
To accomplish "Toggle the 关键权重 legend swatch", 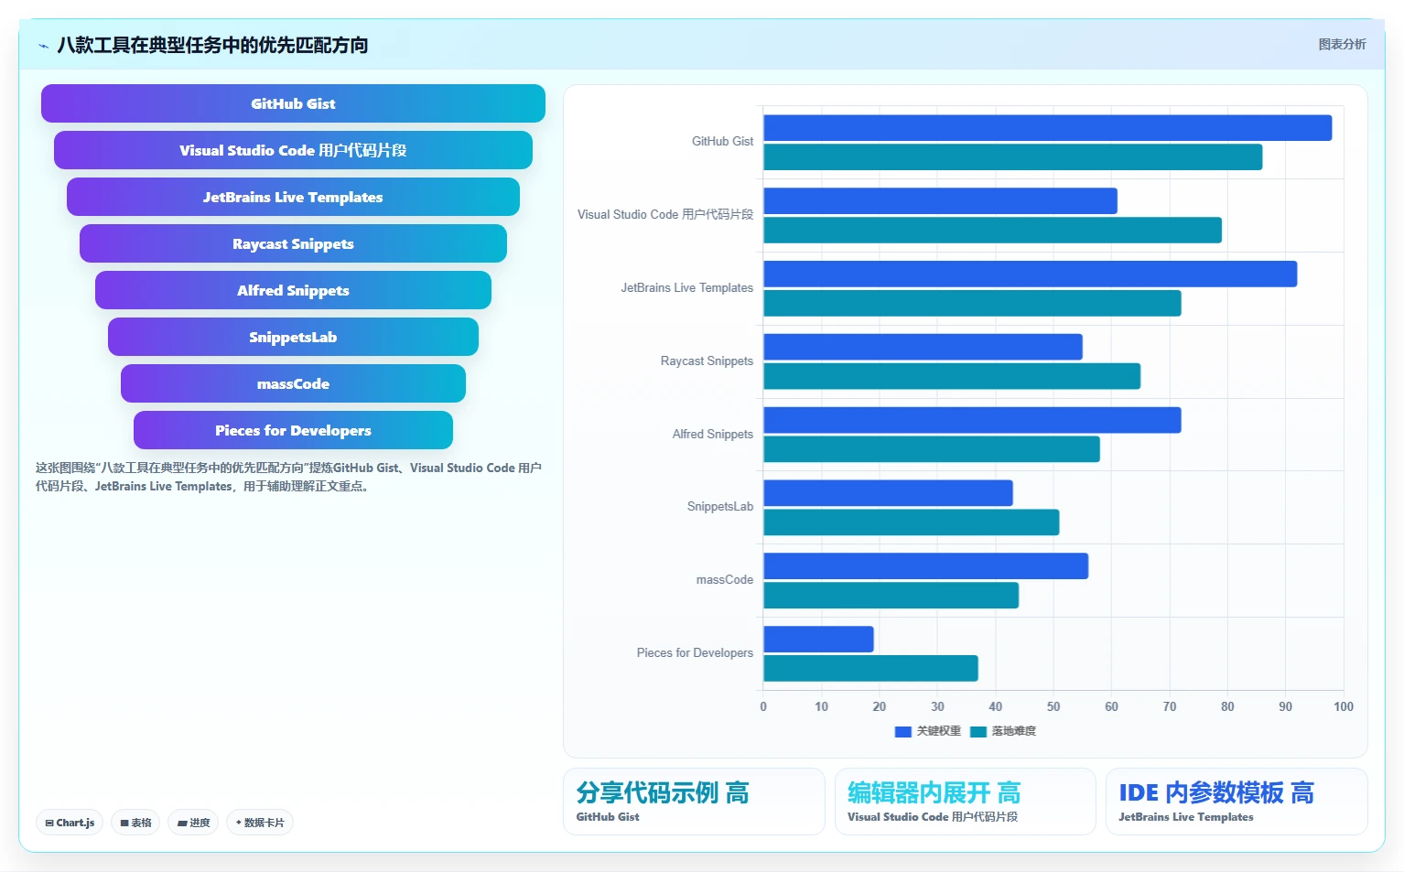I will point(903,731).
